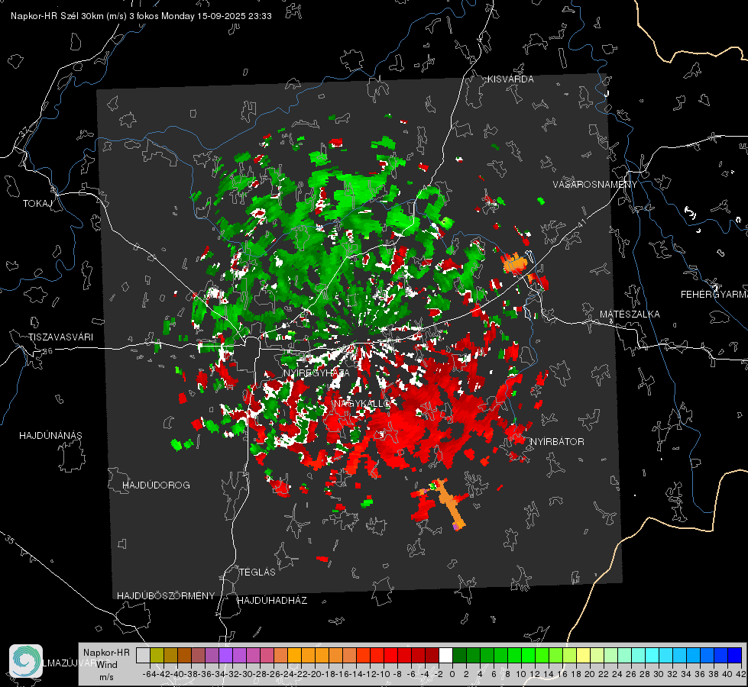Viewport: 748px width, 687px height.
Task: Select the TISZAVASVÁRI map label
Action: [60, 337]
